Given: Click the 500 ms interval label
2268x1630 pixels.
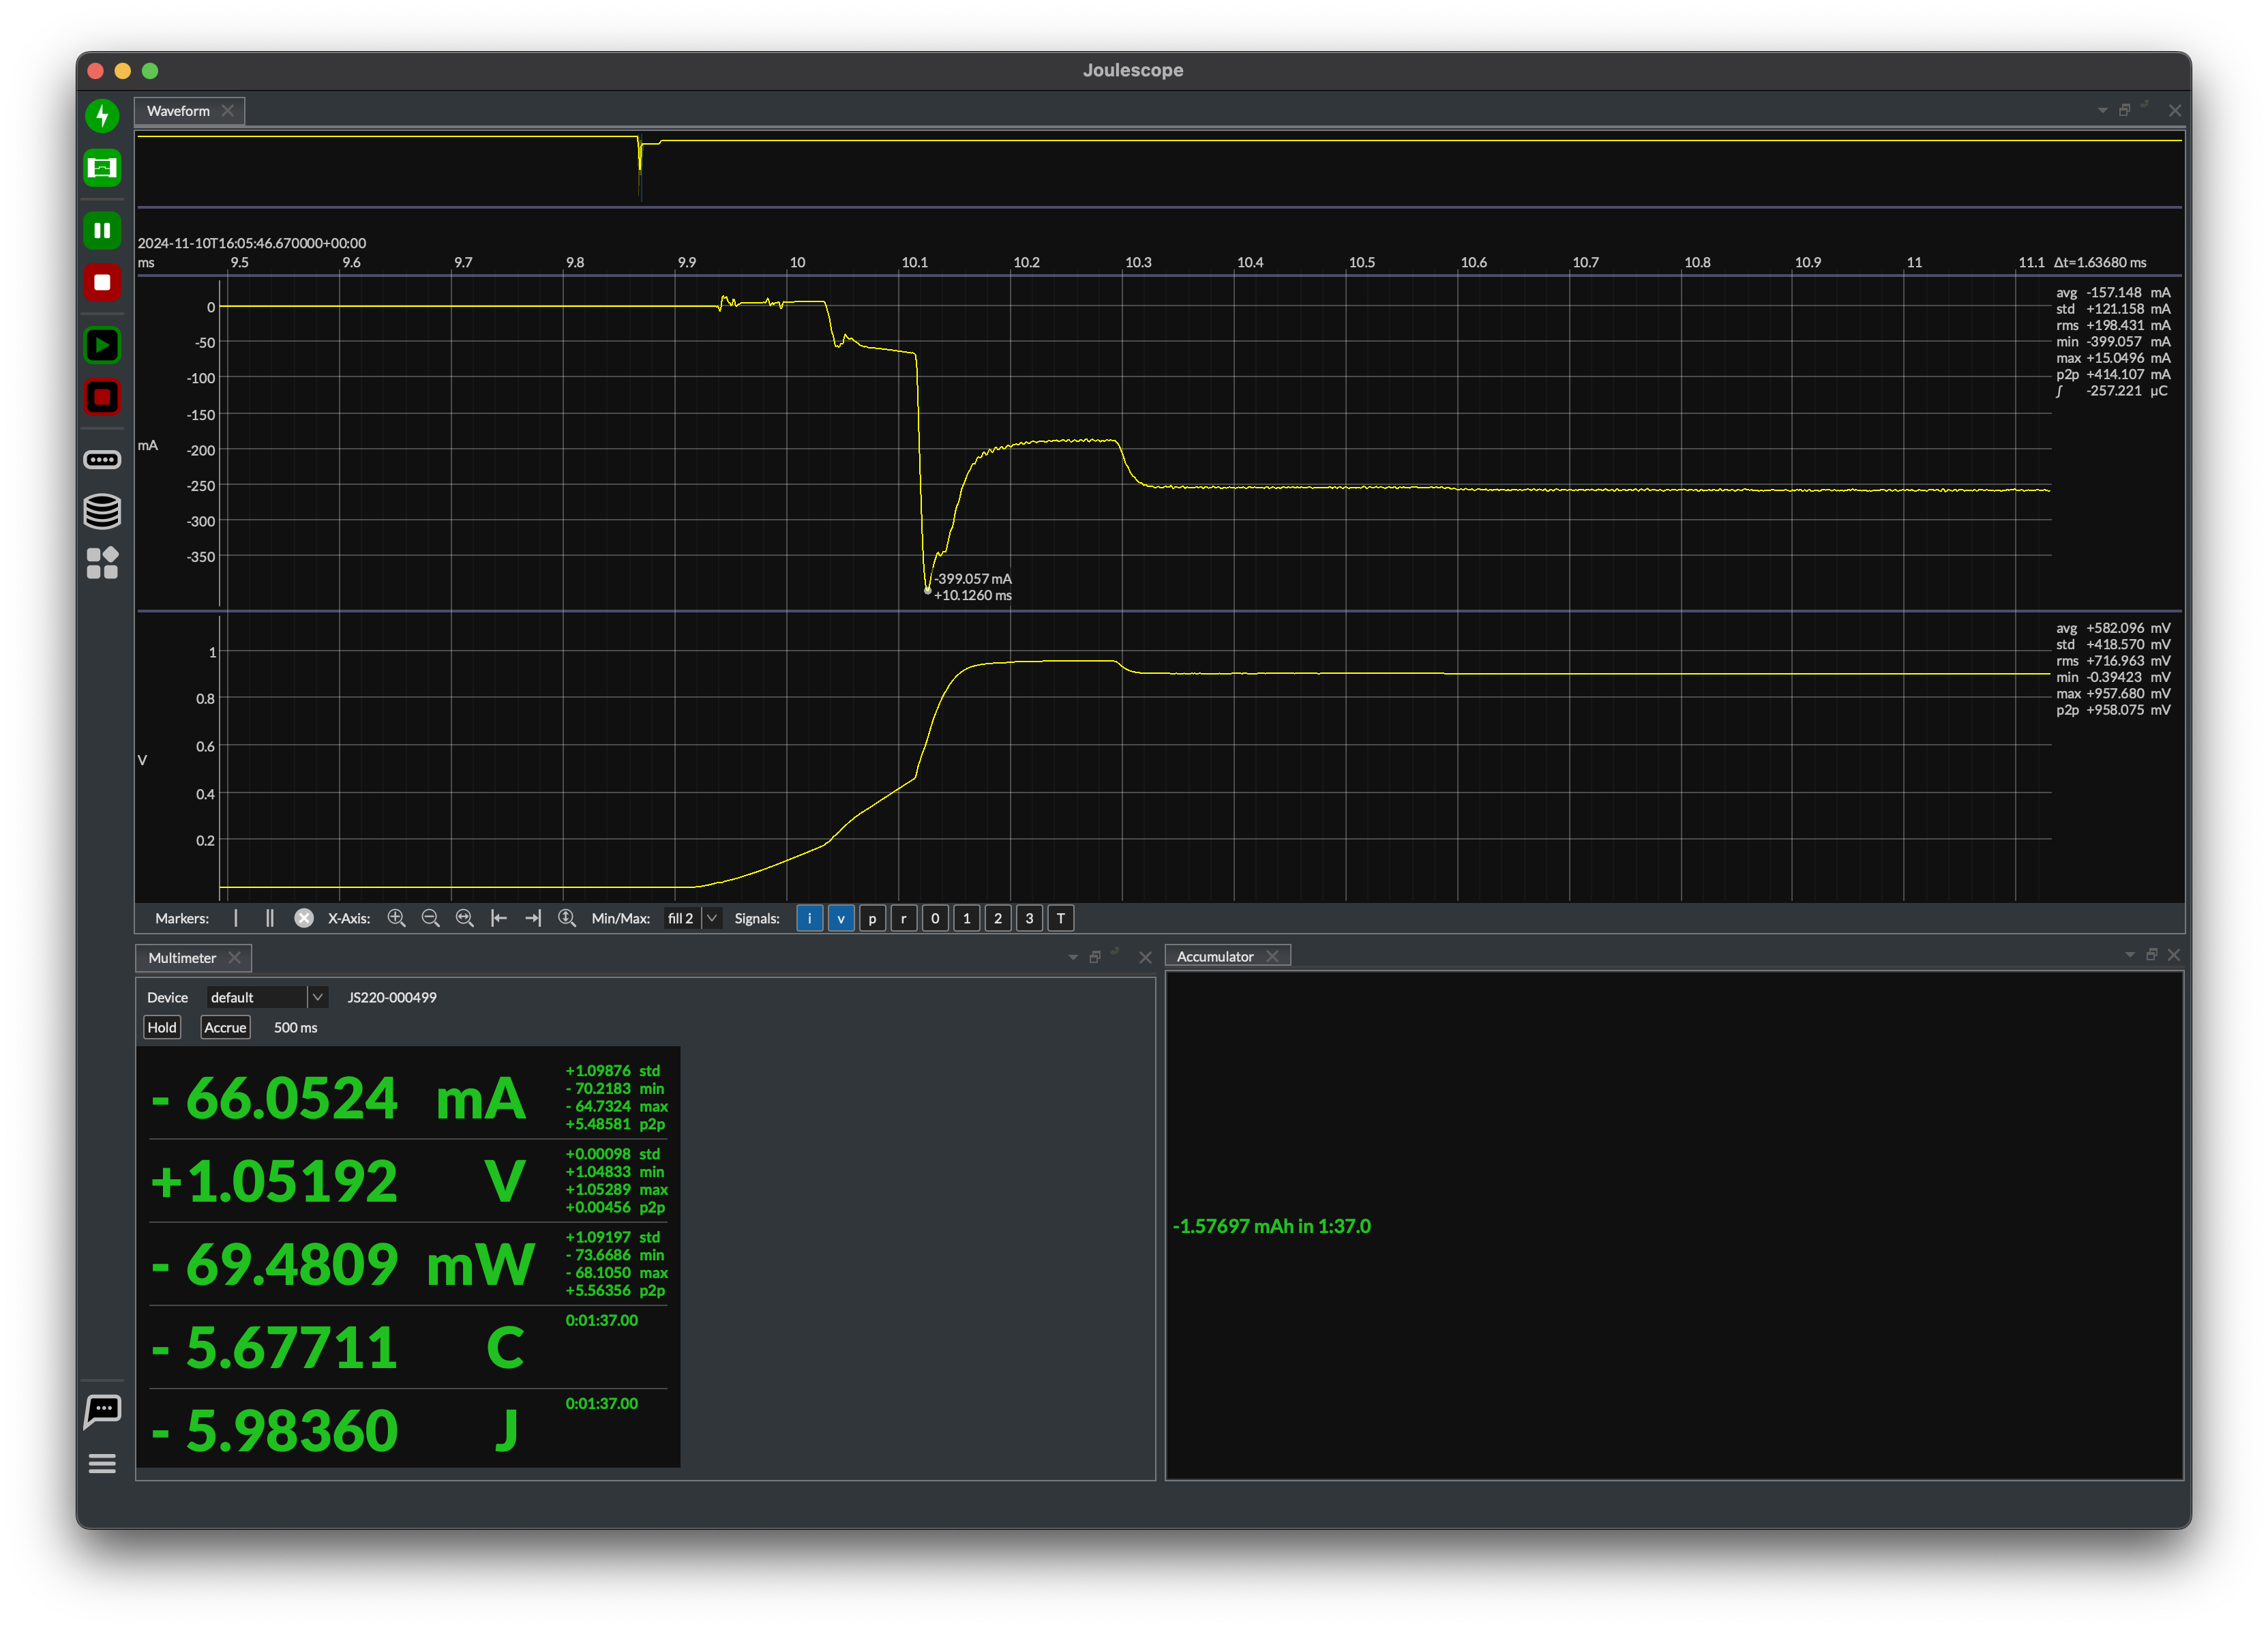Looking at the screenshot, I should (295, 1027).
